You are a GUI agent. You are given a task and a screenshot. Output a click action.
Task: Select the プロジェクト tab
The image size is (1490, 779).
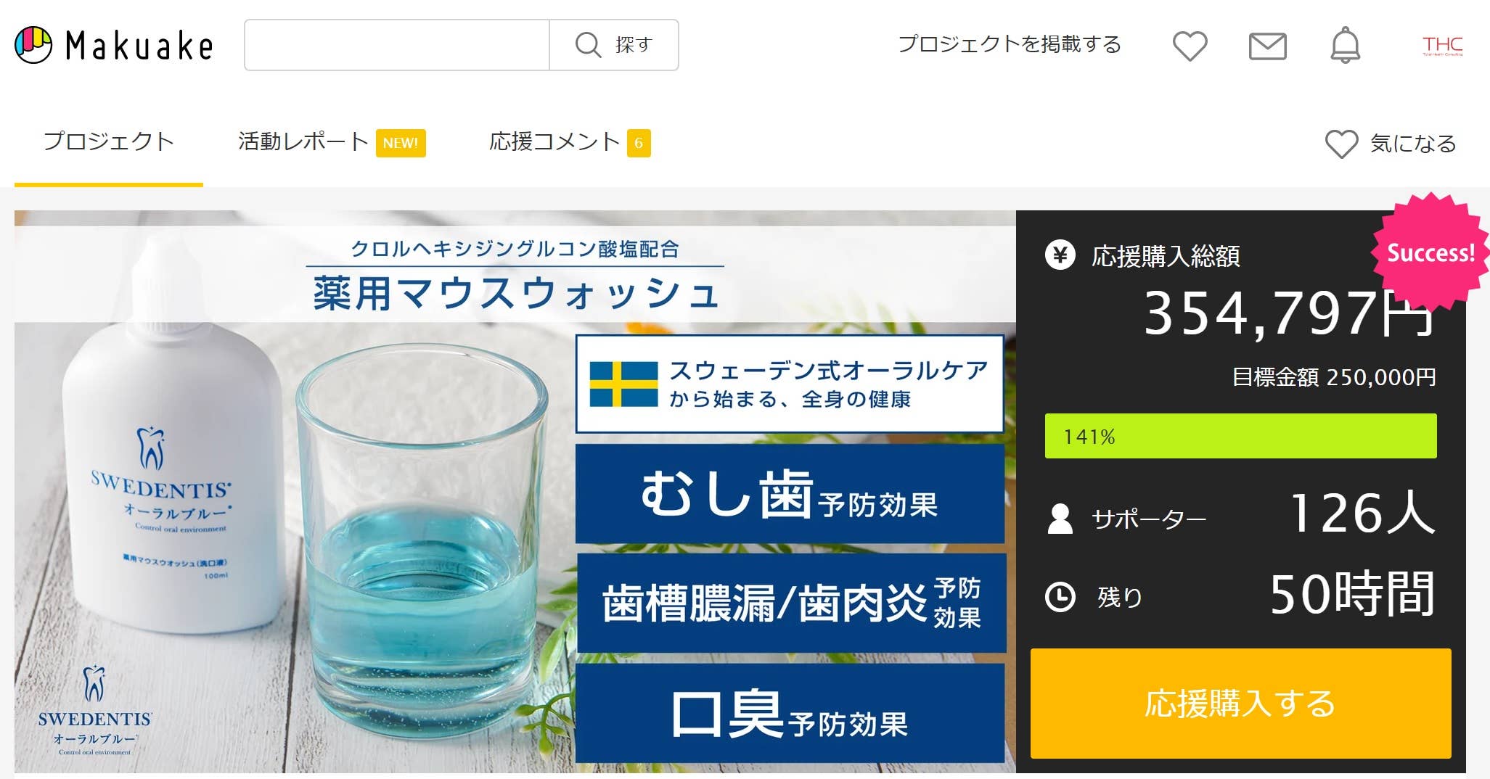point(109,141)
